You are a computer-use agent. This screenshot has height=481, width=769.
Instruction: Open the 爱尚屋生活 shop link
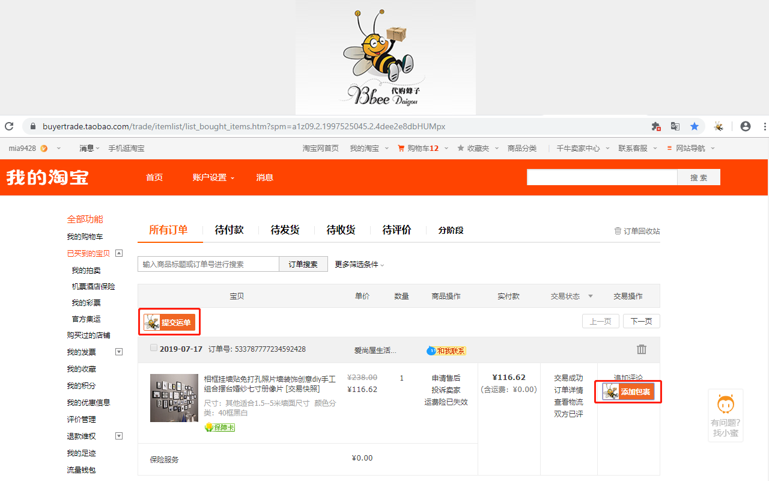375,351
